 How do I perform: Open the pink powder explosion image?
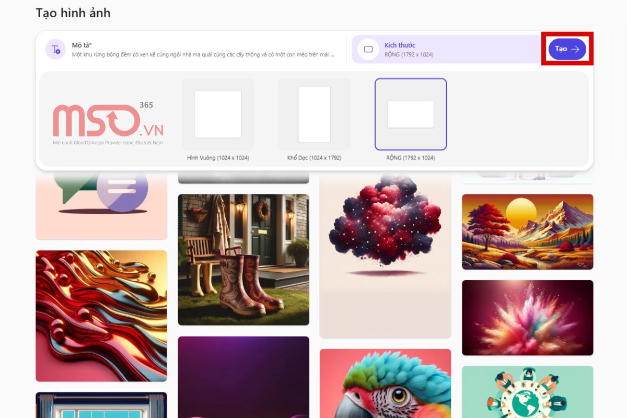(x=528, y=318)
